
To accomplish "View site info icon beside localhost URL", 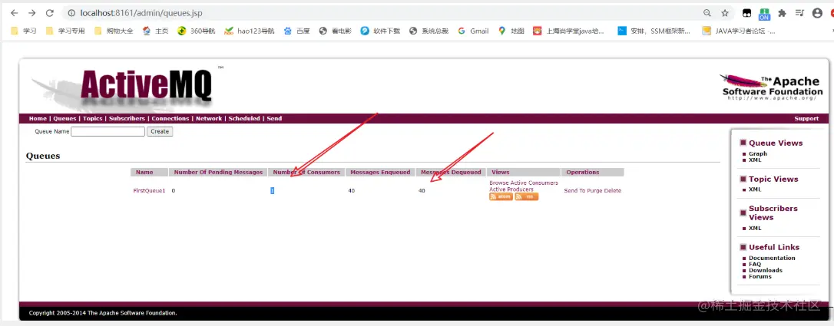I will 72,13.
